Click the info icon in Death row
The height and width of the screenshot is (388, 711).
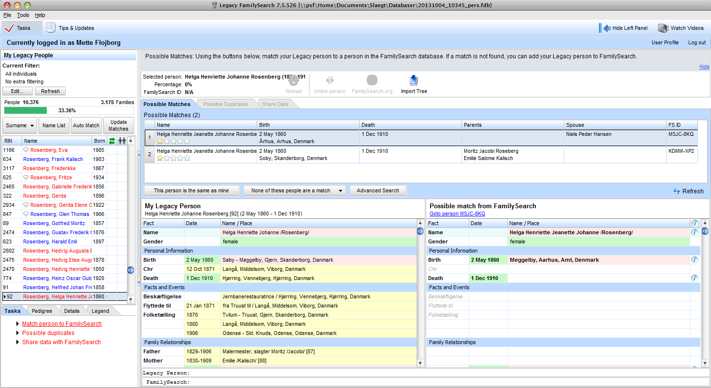click(695, 278)
